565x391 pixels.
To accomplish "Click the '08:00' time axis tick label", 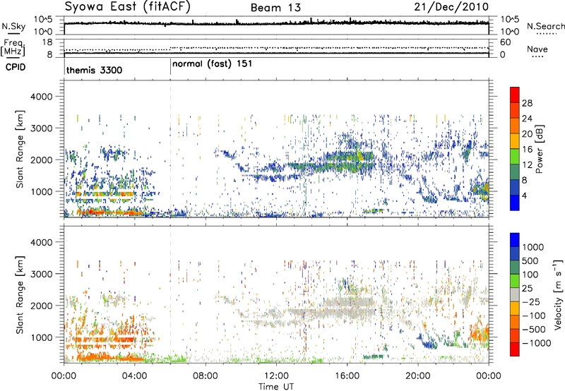I will (x=206, y=376).
